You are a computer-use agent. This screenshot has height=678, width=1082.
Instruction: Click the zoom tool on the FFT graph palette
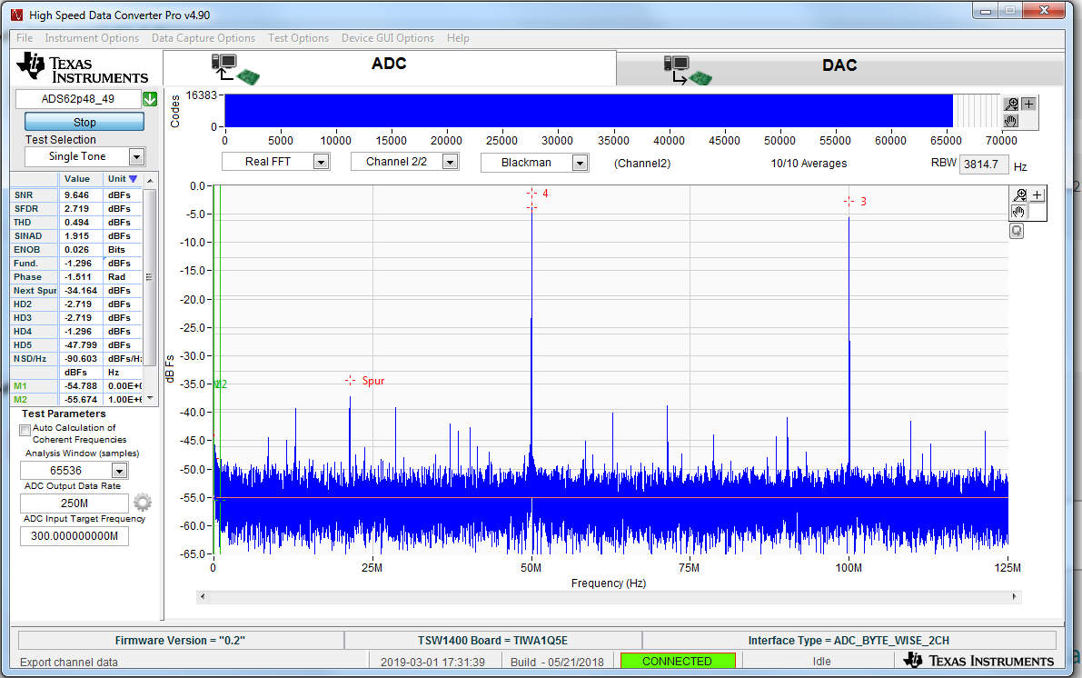point(1020,195)
